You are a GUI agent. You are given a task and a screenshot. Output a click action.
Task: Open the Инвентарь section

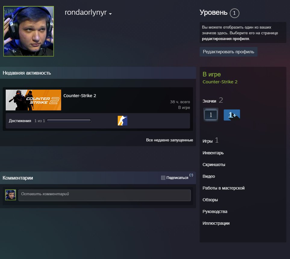point(213,153)
